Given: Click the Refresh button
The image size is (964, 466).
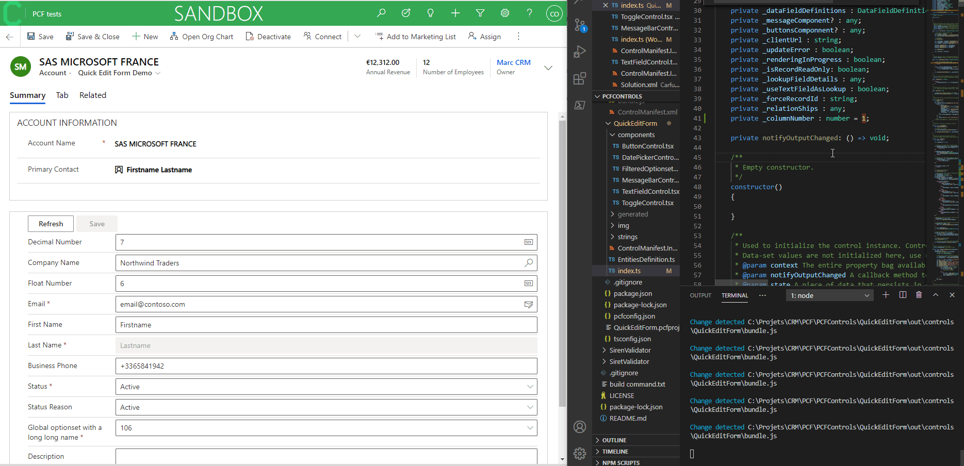Looking at the screenshot, I should [x=51, y=224].
